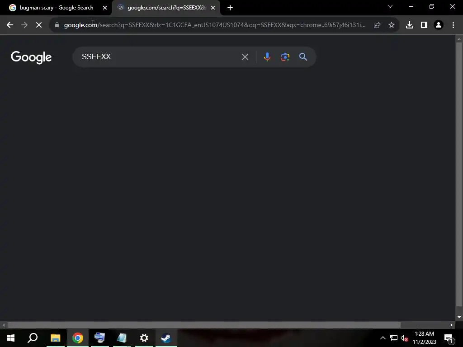Open the Windows Start menu
463x347 pixels.
click(11, 338)
